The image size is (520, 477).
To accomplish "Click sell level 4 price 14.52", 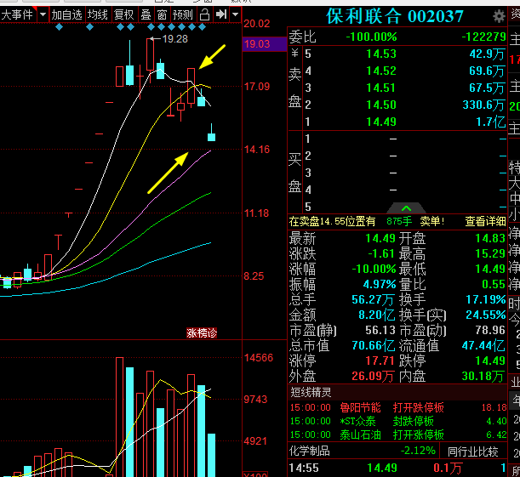I will coord(381,71).
